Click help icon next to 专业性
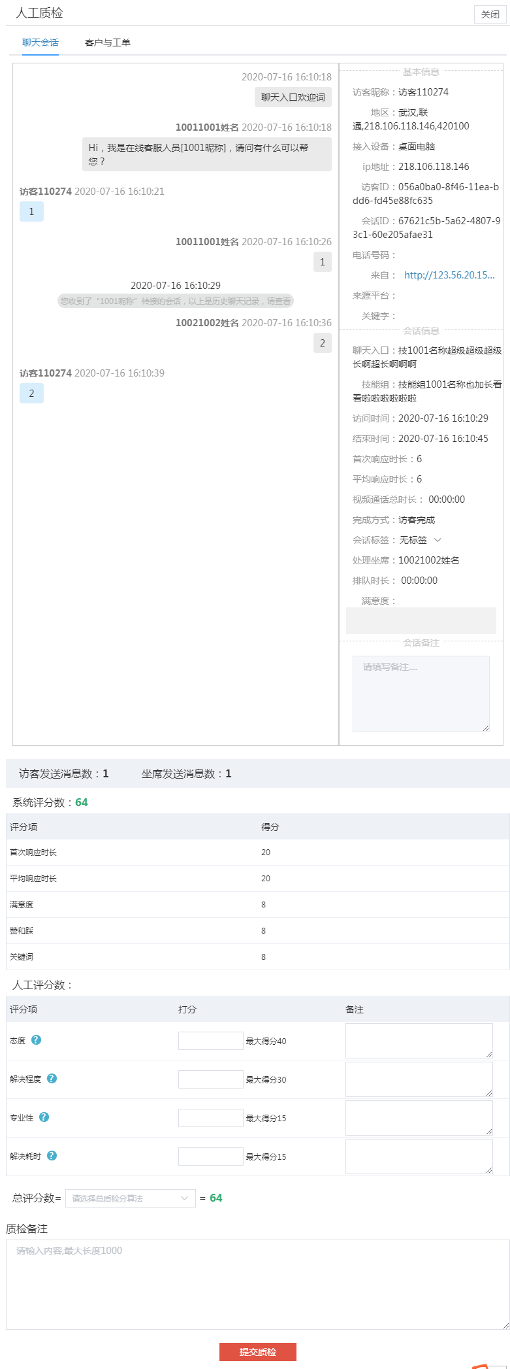The width and height of the screenshot is (510, 1369). click(44, 1117)
